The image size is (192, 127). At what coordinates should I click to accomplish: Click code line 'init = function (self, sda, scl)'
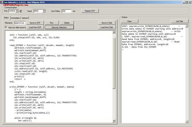click(x=29, y=35)
